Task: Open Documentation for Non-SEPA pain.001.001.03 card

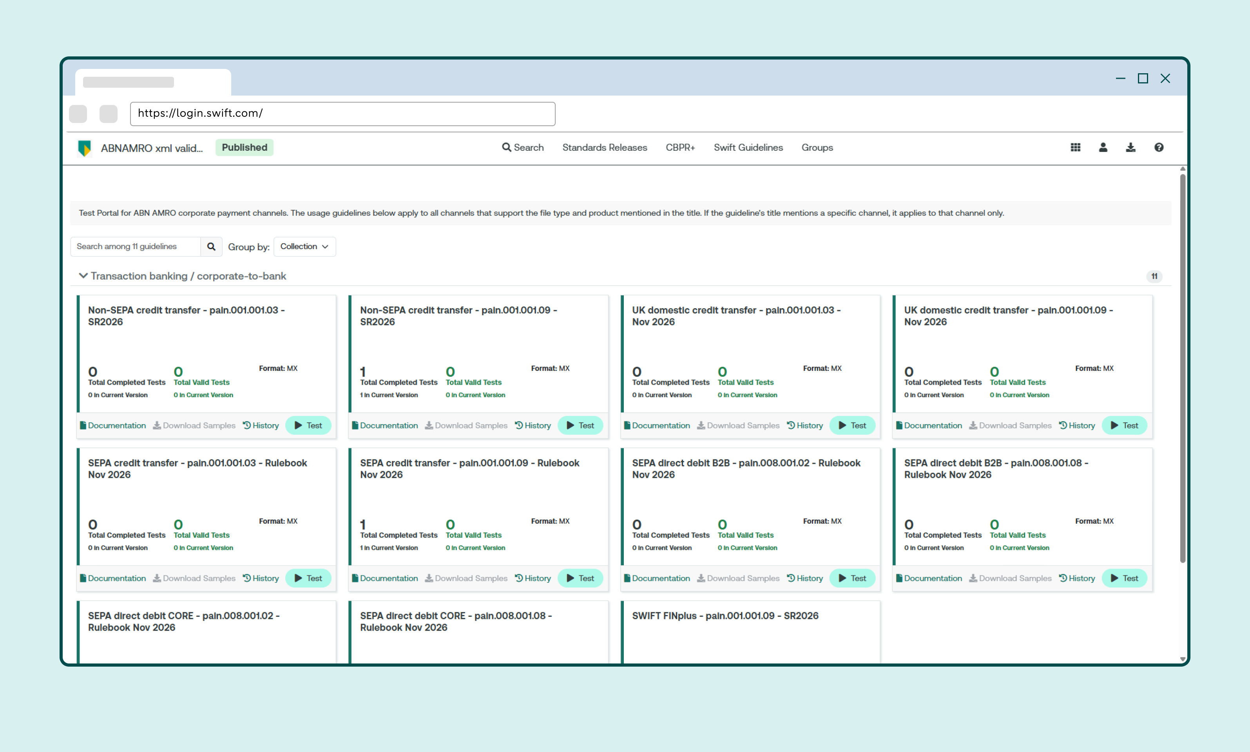Action: point(113,425)
